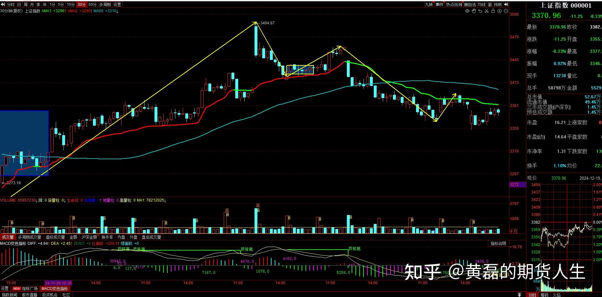
Task: Select the 季 quarterly period
Action: click(38, 4)
